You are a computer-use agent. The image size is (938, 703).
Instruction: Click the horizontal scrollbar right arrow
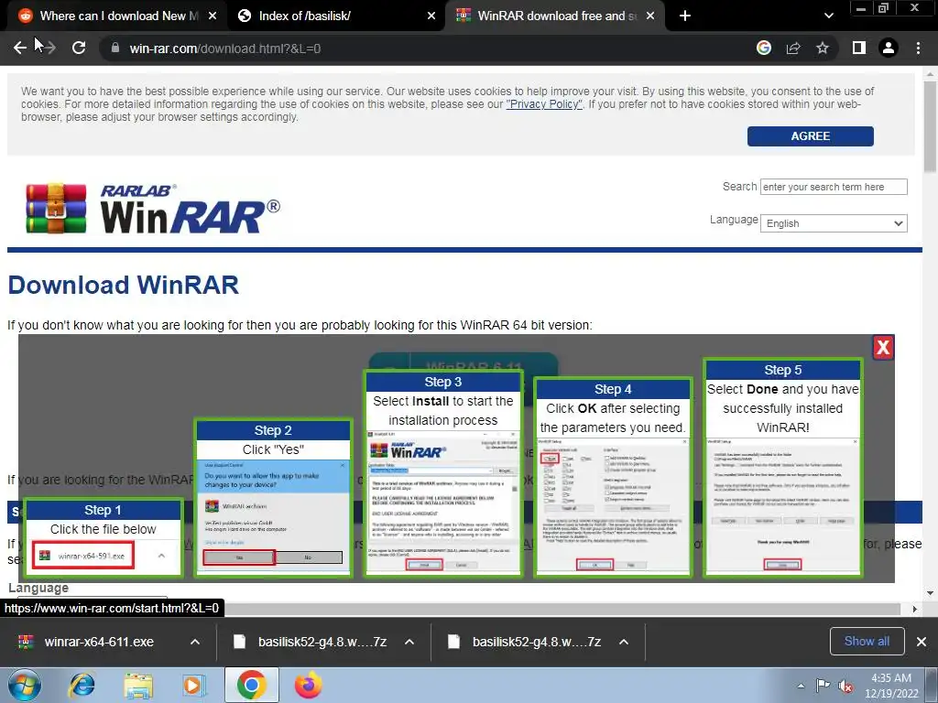point(915,609)
